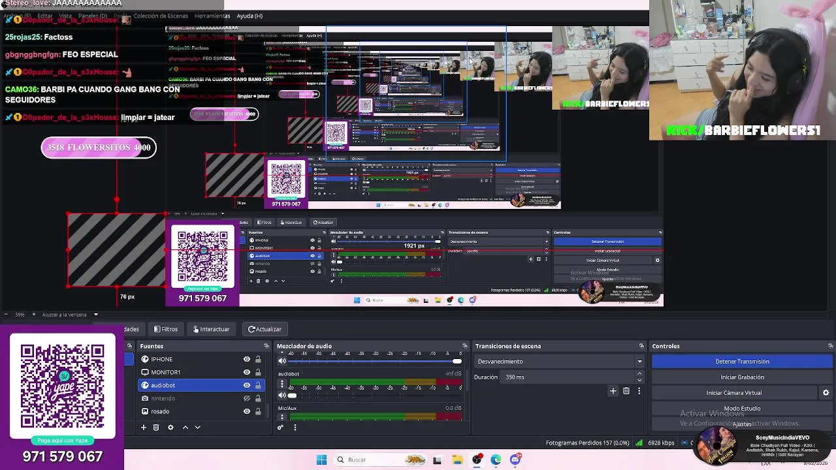
Task: Toggle lock on the audiobot source
Action: tap(258, 385)
